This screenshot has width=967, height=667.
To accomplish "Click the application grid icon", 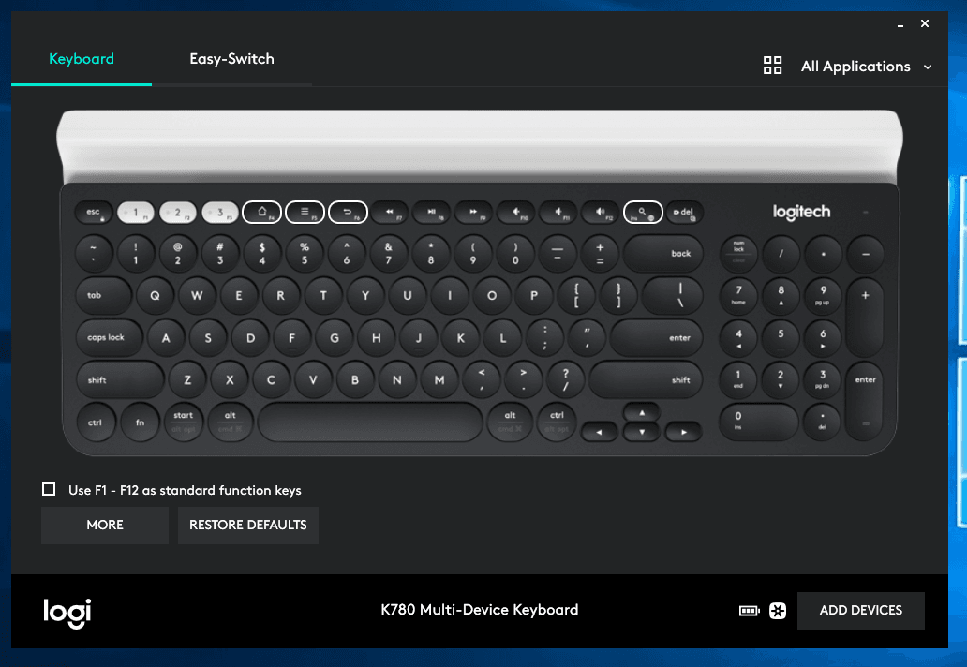I will pos(773,66).
